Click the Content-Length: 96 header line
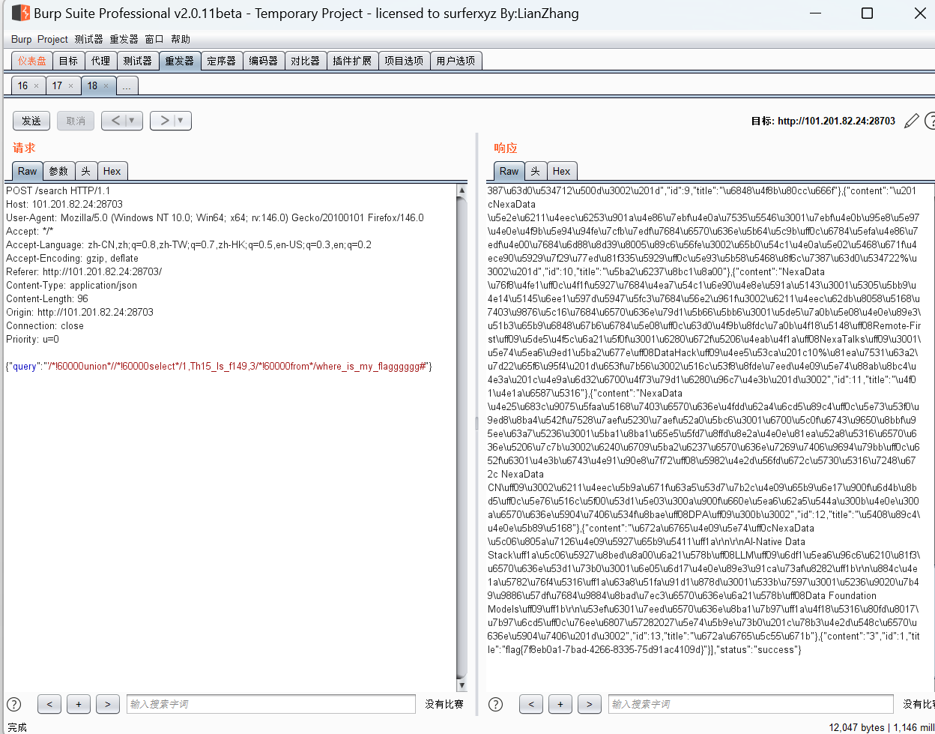The width and height of the screenshot is (935, 734). click(x=47, y=298)
